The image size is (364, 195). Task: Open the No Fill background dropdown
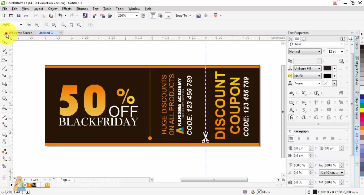pos(319,76)
